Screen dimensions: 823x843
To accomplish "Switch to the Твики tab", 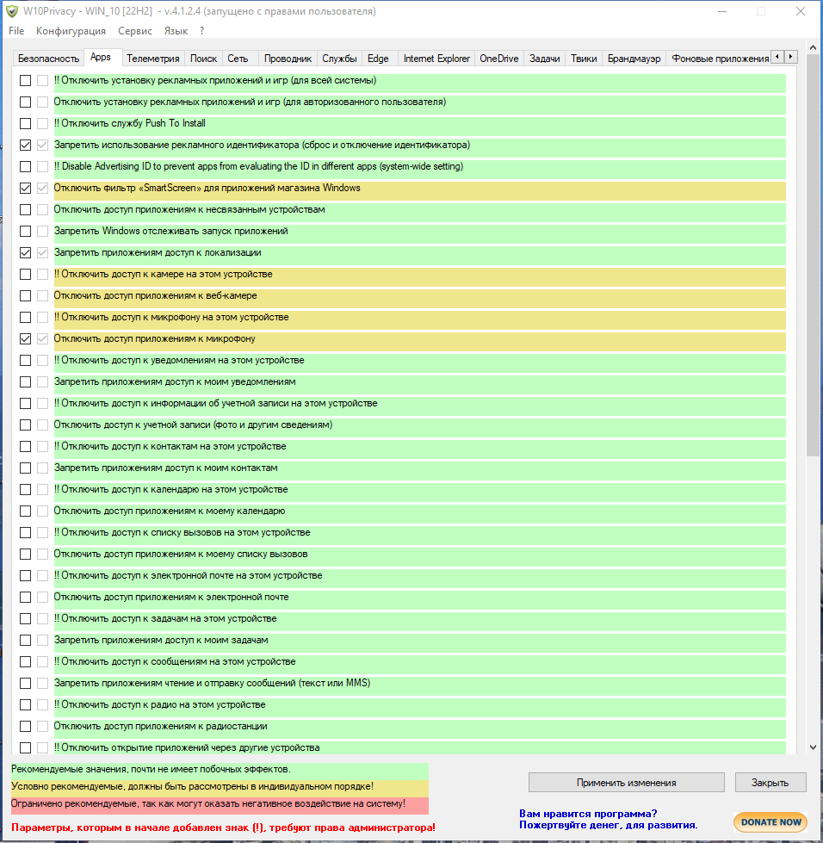I will (584, 59).
